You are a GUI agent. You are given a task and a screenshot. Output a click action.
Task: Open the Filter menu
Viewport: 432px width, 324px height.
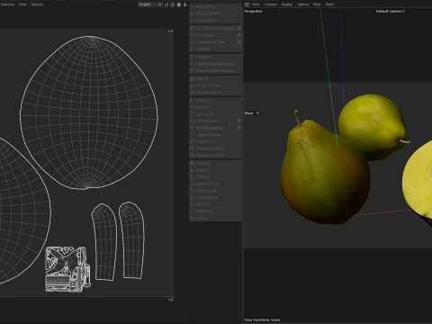[317, 4]
